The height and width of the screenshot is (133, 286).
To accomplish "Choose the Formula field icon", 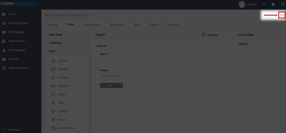I will [x=53, y=77].
